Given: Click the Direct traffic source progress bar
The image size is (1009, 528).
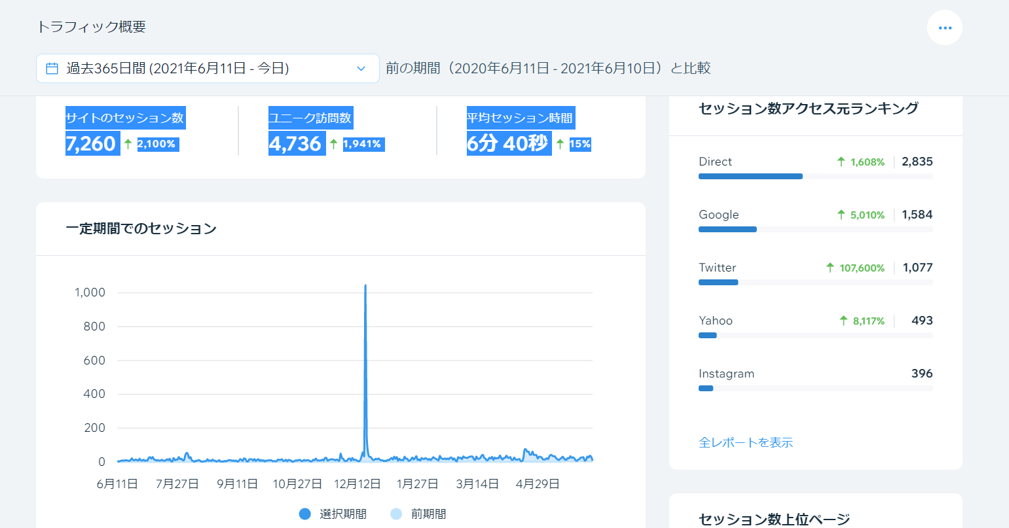Looking at the screenshot, I should point(750,177).
